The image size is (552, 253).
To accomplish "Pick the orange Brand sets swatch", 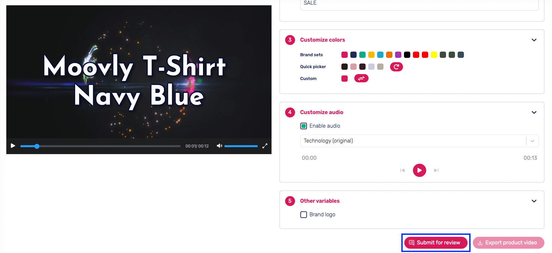I will (x=389, y=55).
